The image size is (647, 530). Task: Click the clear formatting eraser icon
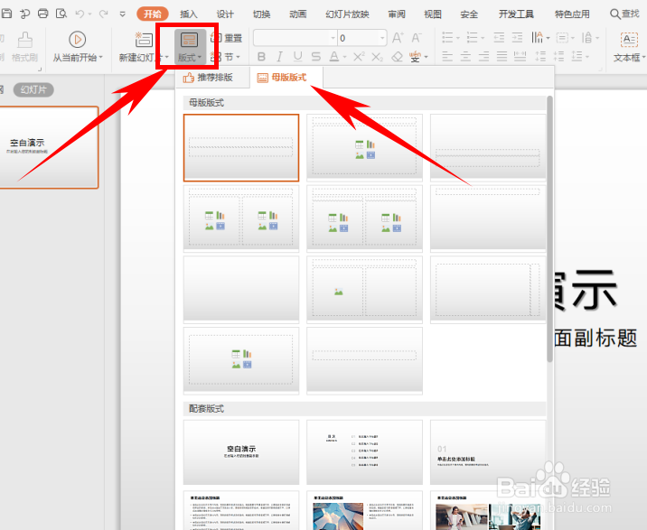coord(397,57)
